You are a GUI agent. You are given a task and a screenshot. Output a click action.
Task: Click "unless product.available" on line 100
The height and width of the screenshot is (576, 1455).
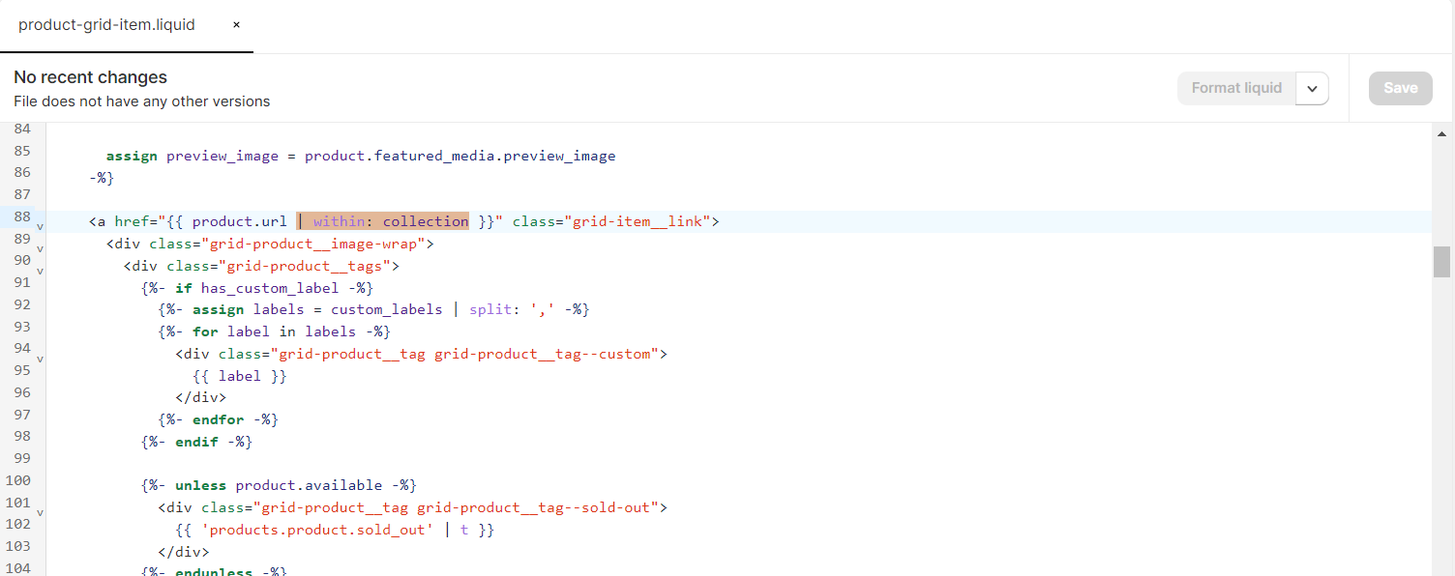tap(279, 485)
